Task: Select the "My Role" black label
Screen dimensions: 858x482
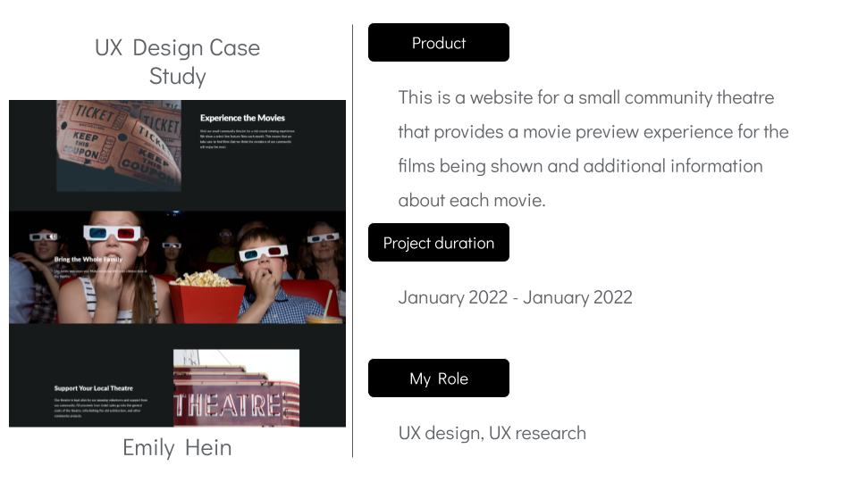Action: click(x=438, y=378)
